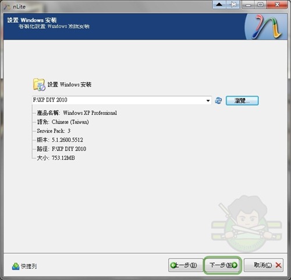Select the 語系 Chinese (Taiwan) entry
Image resolution: width=291 pixels, height=280 pixels.
click(x=63, y=122)
